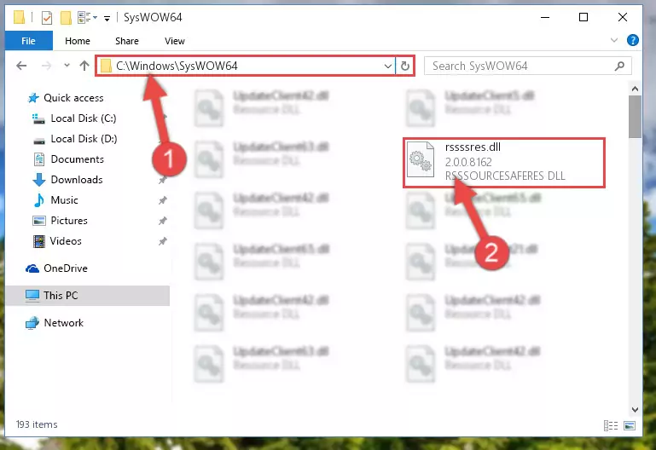Select OneDrive in the navigation pane

[66, 268]
